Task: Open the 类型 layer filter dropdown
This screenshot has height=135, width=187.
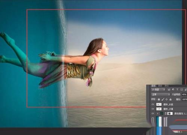Action: pos(158,89)
